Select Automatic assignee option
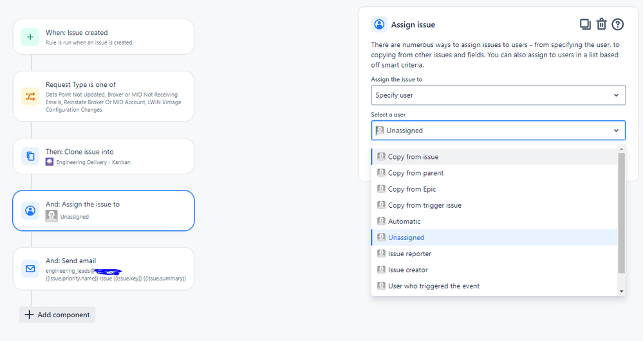The width and height of the screenshot is (643, 341). [x=494, y=221]
